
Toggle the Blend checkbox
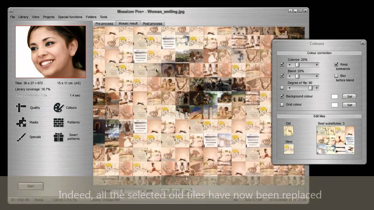click(x=282, y=76)
